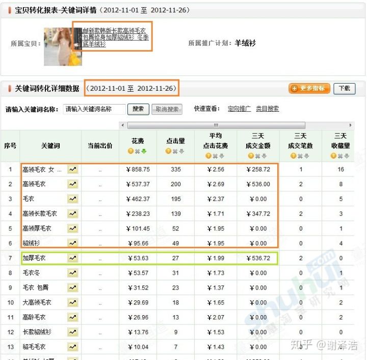This screenshot has width=367, height=360.
Task: Click 取消搜索 button
Action: click(x=167, y=109)
